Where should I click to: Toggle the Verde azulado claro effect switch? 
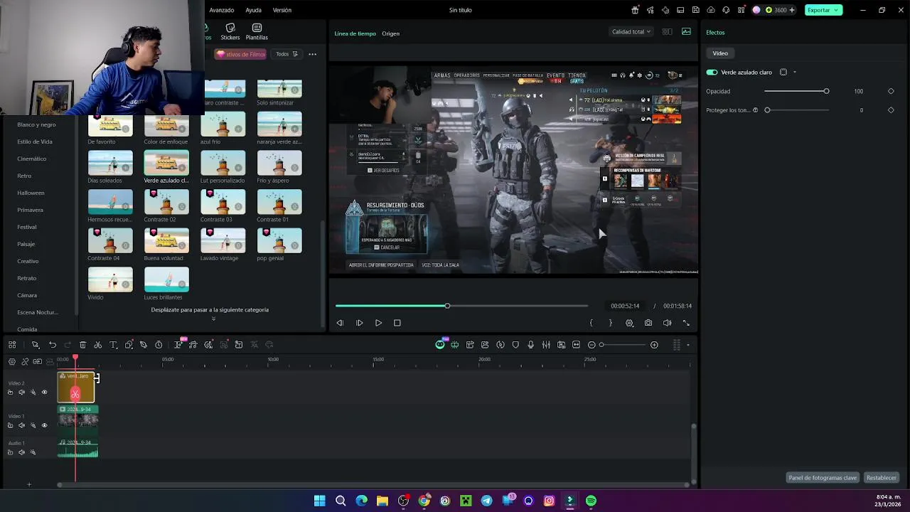tap(712, 72)
